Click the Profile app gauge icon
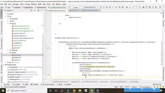Image resolution: width=165 pixels, height=93 pixels. 116,7
